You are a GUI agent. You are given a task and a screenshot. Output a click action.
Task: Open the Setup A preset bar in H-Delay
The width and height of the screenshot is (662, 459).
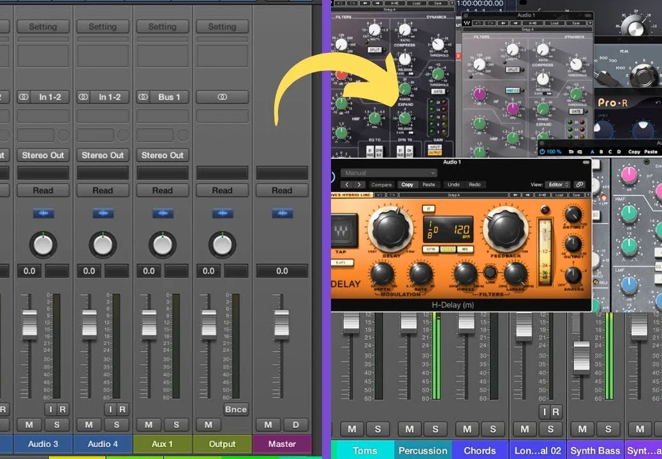(x=454, y=195)
